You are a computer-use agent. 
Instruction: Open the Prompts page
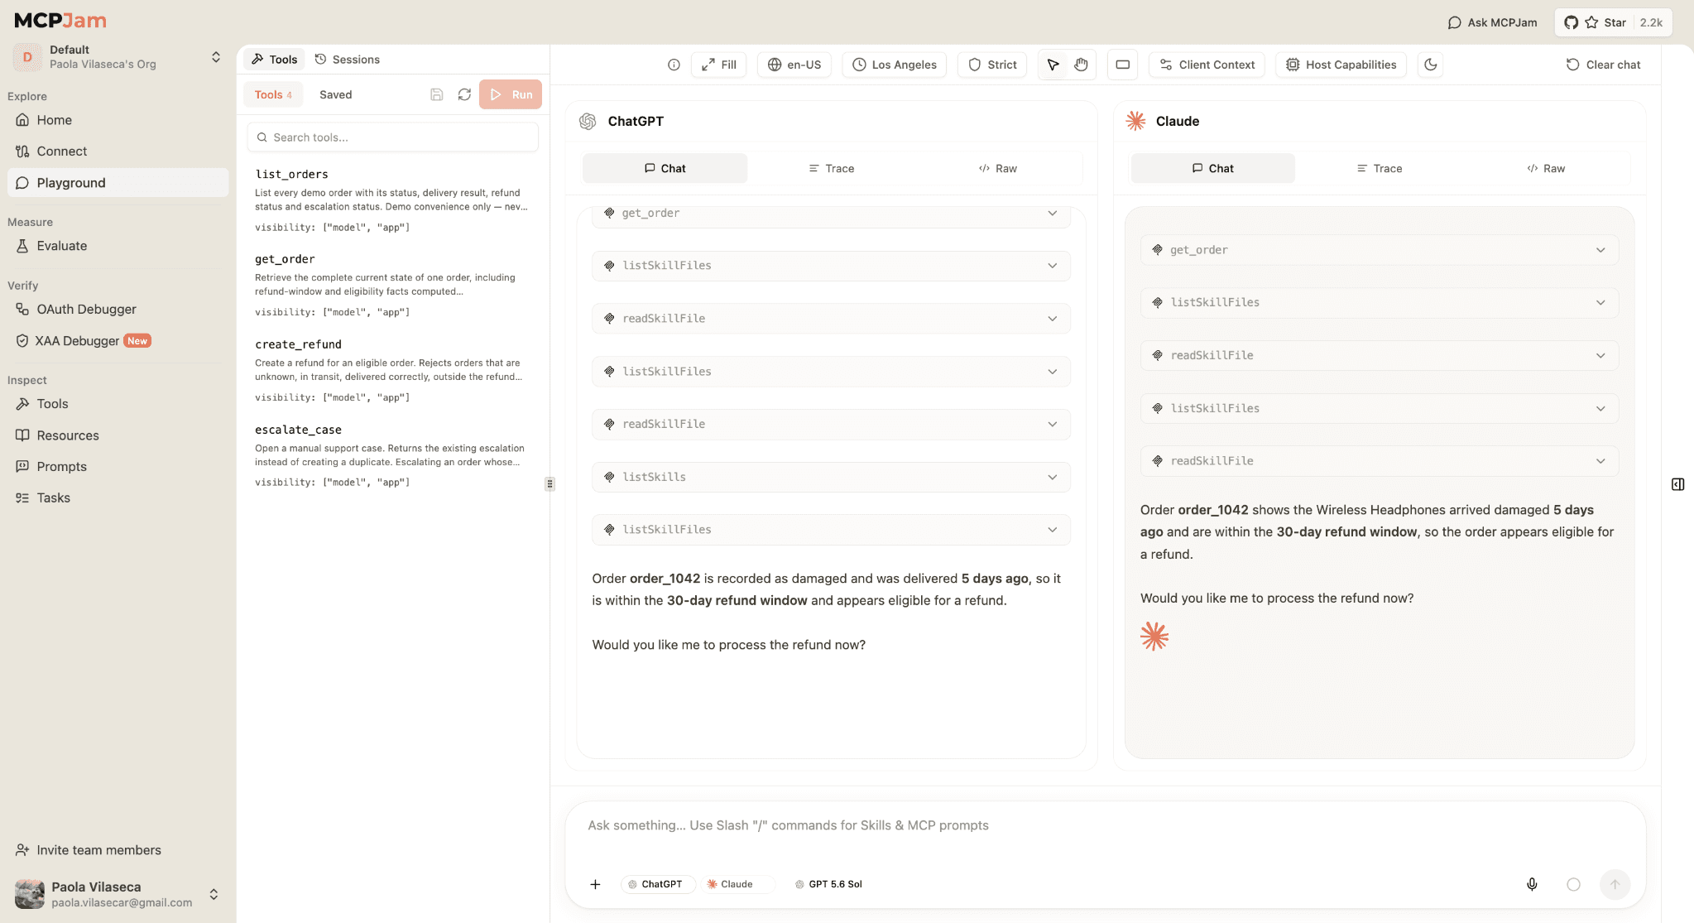[x=118, y=467]
